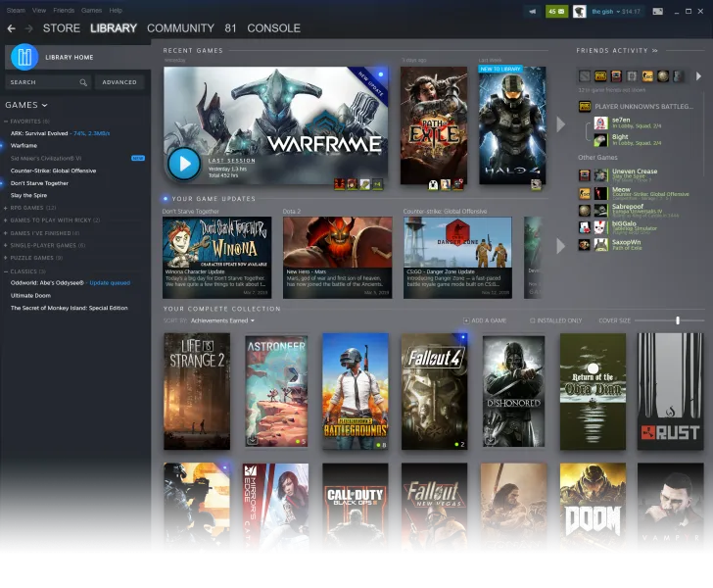Expand the Puzzle Games category

(x=8, y=258)
